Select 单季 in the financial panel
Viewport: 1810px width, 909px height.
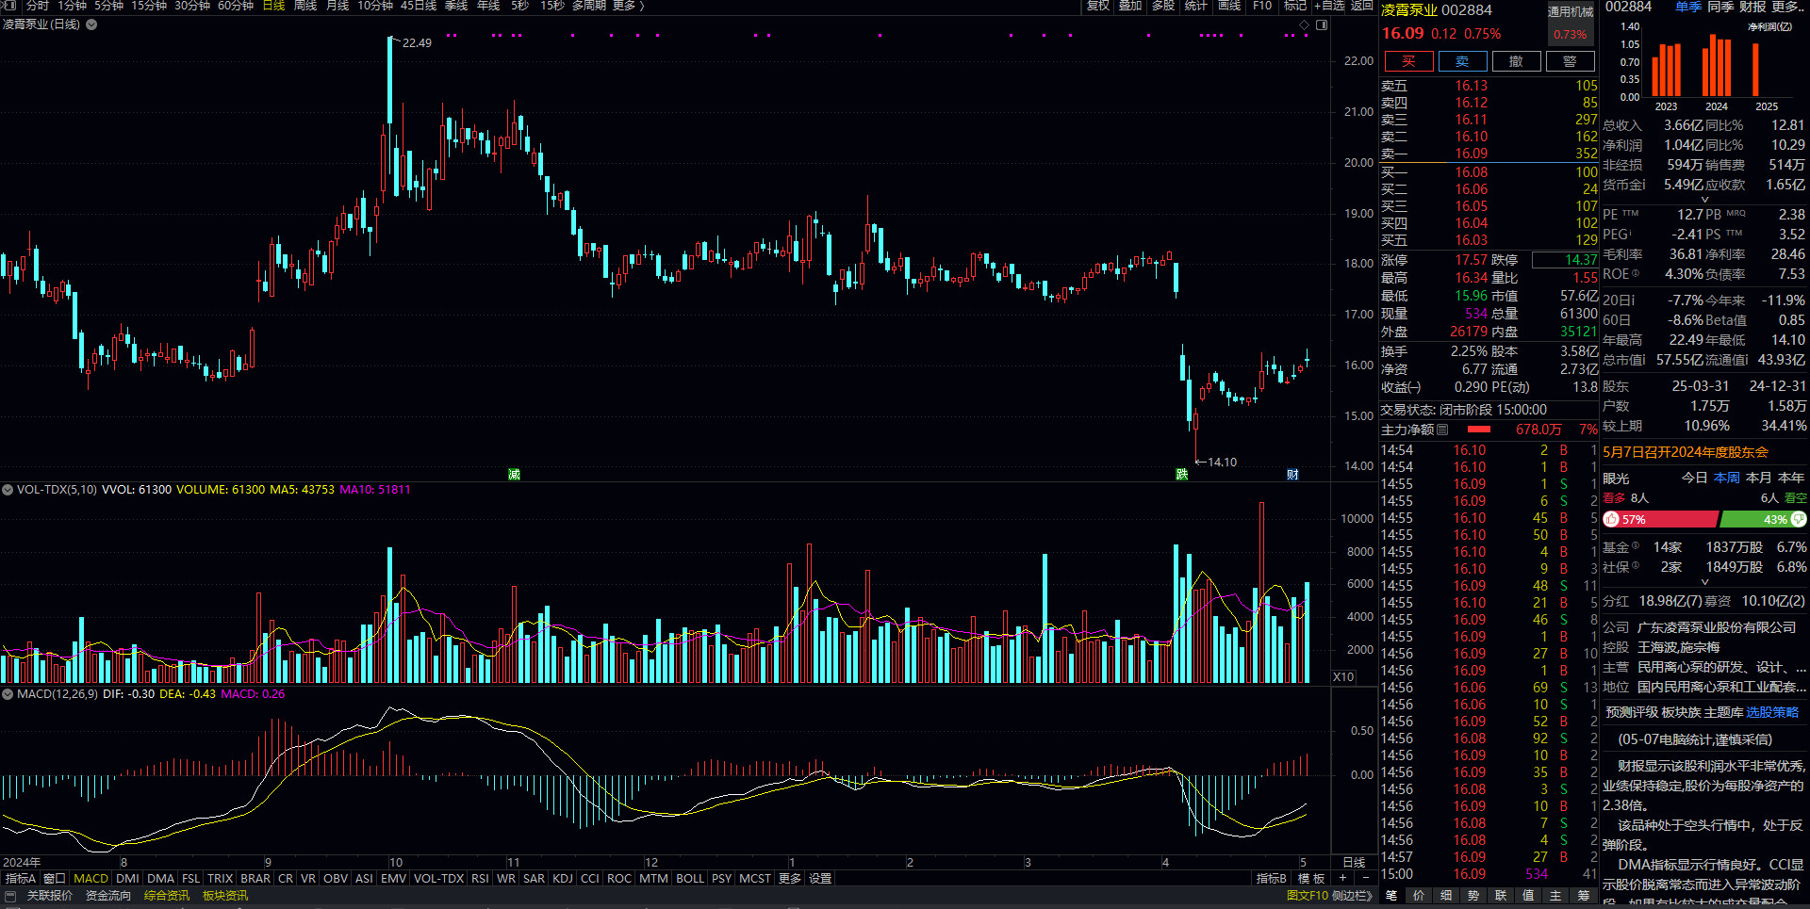(1687, 7)
